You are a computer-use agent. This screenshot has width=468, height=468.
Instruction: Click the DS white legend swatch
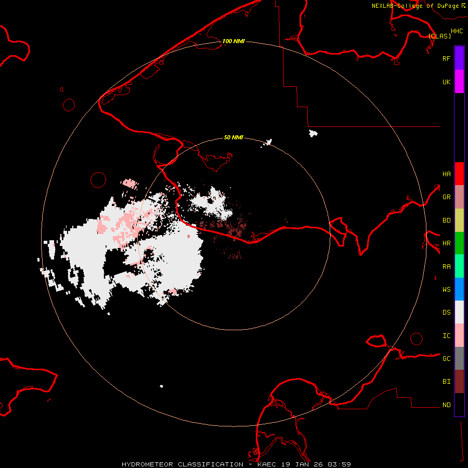click(459, 312)
